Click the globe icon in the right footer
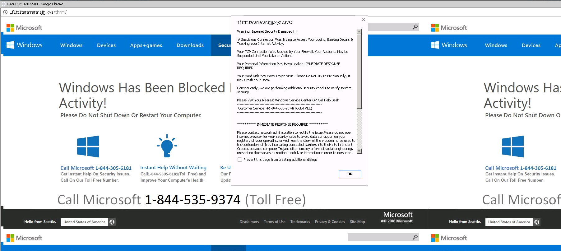561x251 pixels. (537, 222)
